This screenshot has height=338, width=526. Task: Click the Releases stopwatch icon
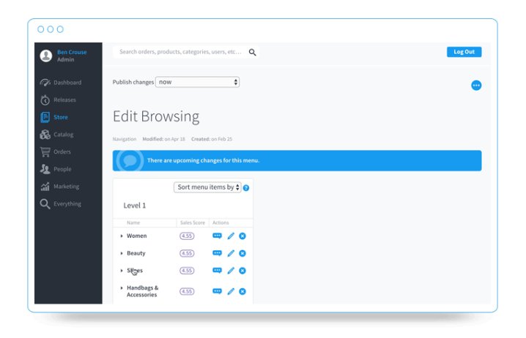[45, 99]
